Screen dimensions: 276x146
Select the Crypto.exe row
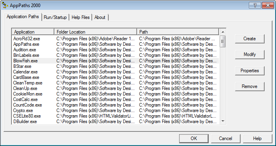click(115, 110)
